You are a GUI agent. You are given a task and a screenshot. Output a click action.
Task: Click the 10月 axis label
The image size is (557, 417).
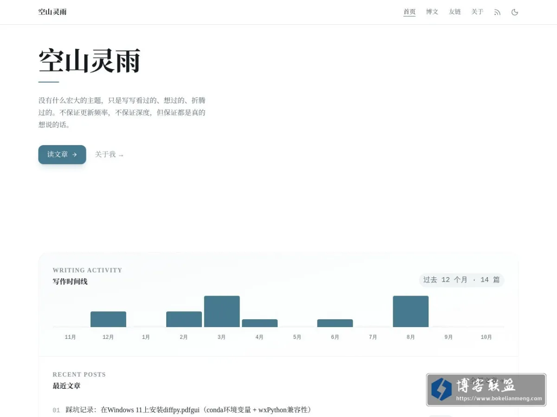click(x=486, y=337)
